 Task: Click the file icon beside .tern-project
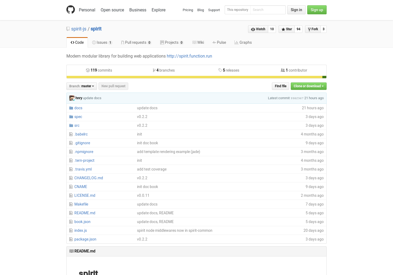click(x=71, y=160)
